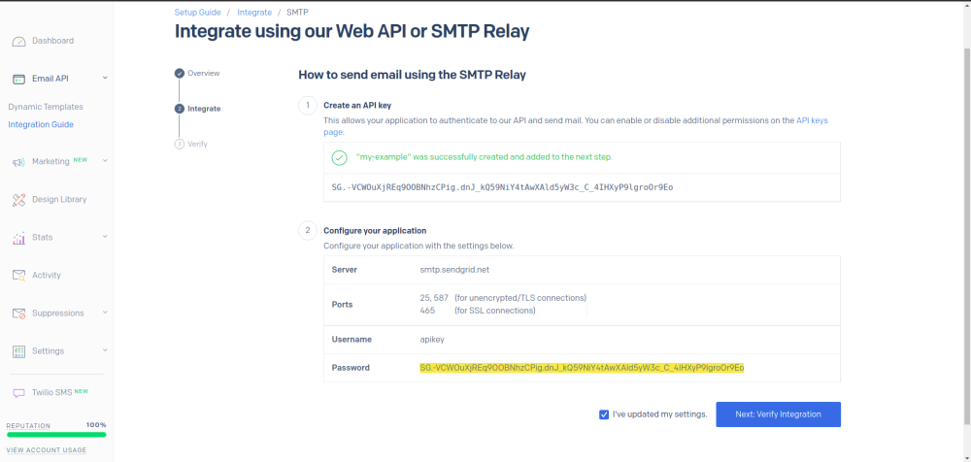Click the Activity envelope icon
Image resolution: width=971 pixels, height=462 pixels.
tap(18, 276)
